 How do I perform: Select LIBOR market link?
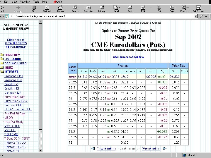click(x=8, y=118)
